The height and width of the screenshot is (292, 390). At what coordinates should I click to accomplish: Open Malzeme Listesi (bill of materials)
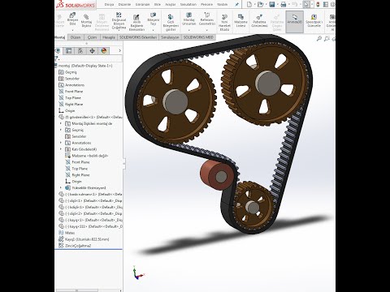(240, 20)
